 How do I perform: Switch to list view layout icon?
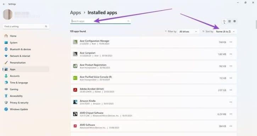click(224, 21)
